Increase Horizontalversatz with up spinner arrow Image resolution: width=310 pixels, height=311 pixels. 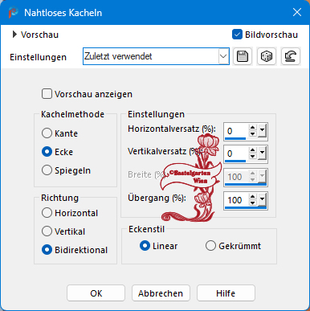(x=253, y=128)
